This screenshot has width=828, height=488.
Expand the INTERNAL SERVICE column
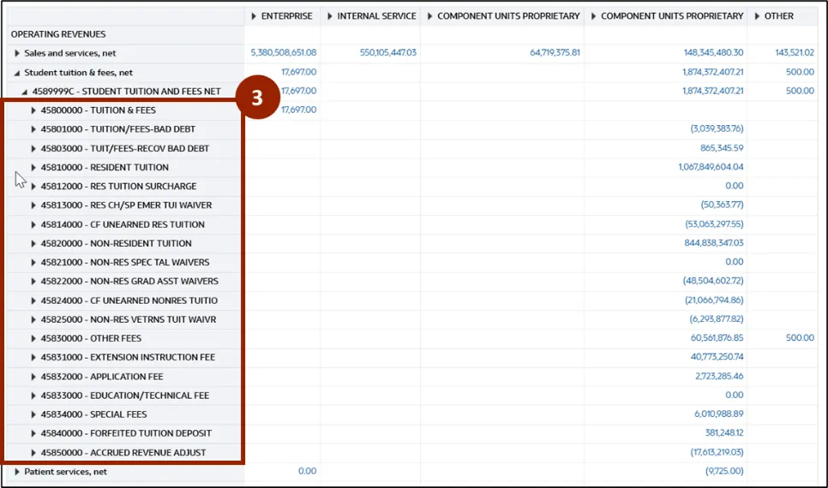(x=329, y=16)
